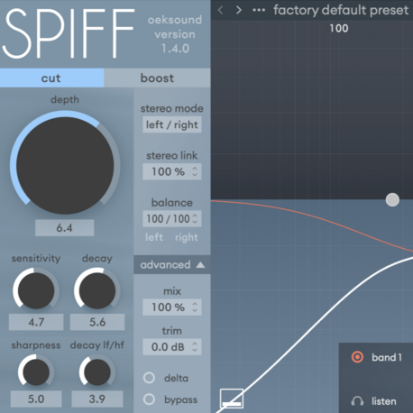The width and height of the screenshot is (413, 413).
Task: Click the sensitivity knob
Action: click(36, 290)
